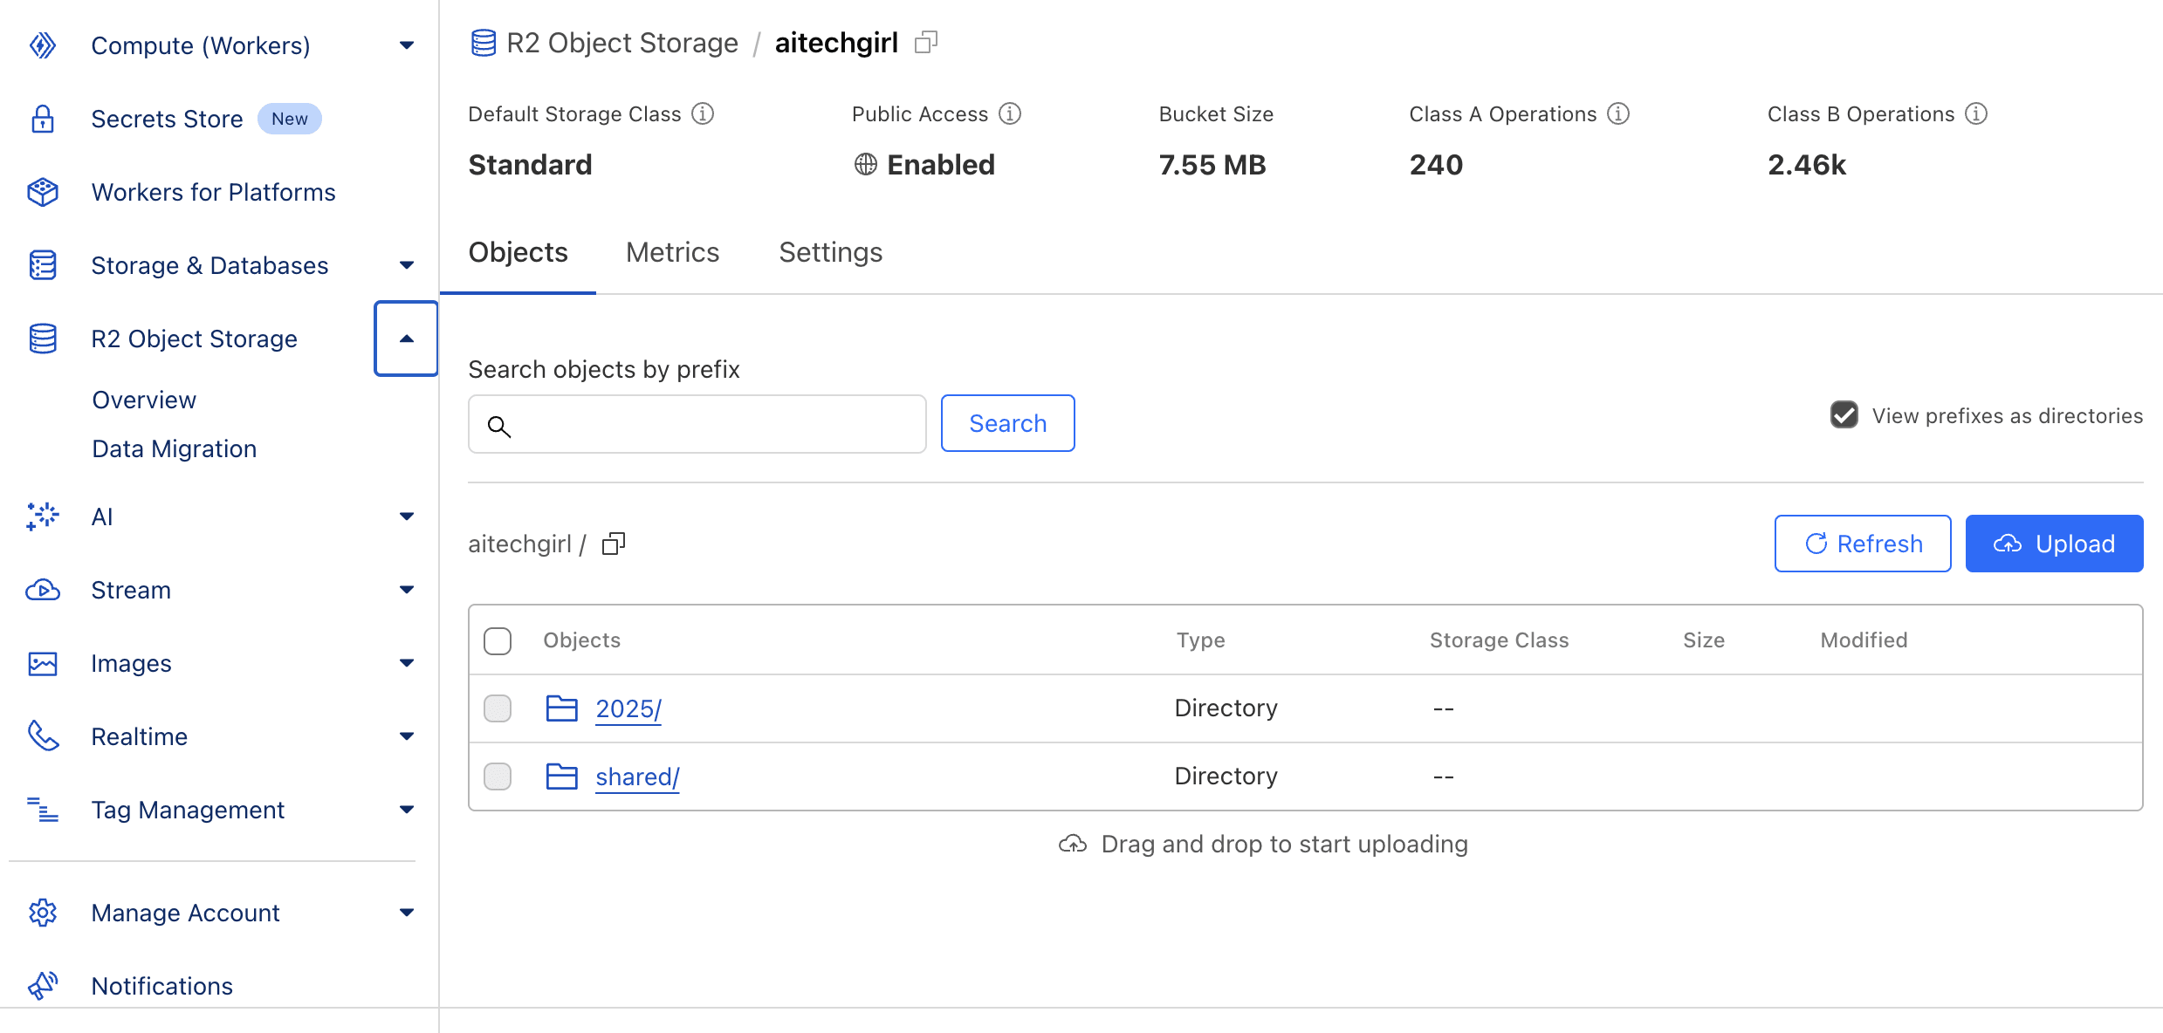Image resolution: width=2163 pixels, height=1033 pixels.
Task: Open the Settings tab
Action: (x=831, y=253)
